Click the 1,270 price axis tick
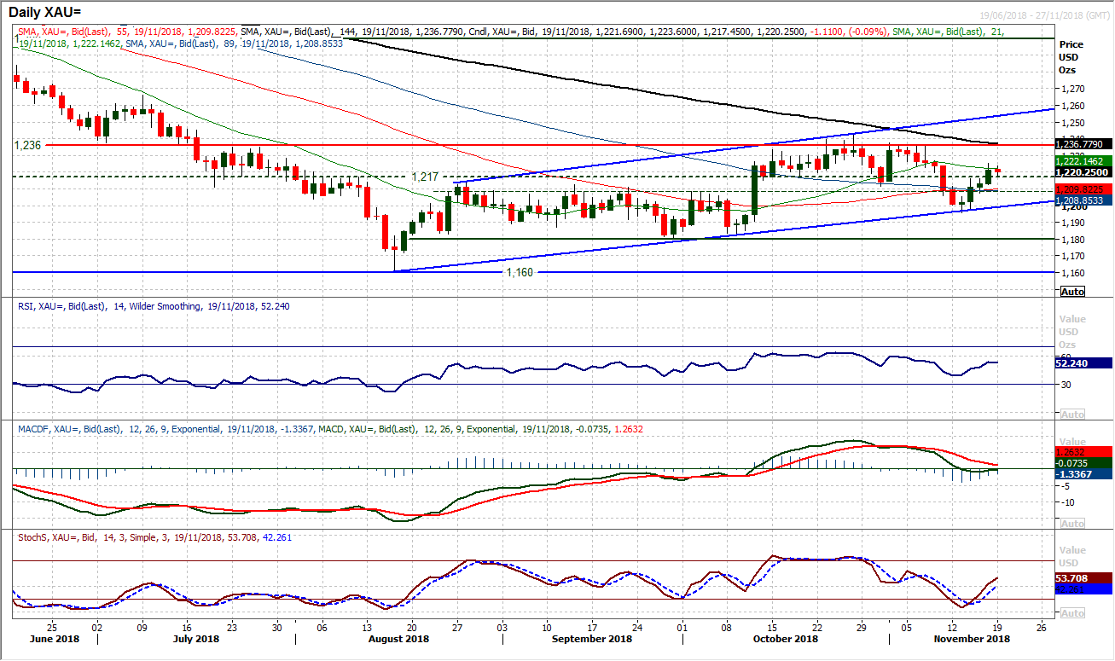The height and width of the screenshot is (661, 1115). 1071,89
